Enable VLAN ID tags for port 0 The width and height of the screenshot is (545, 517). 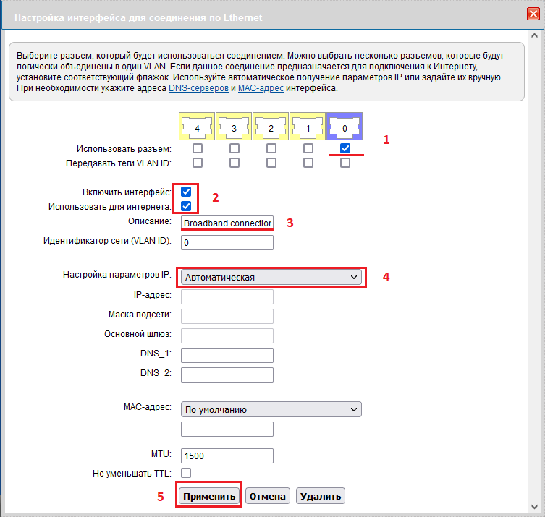point(345,163)
